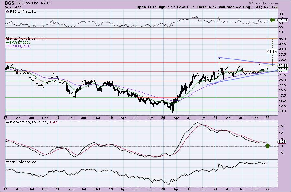Click the 61.31 RSI value tag on the right axis

tap(283, 20)
